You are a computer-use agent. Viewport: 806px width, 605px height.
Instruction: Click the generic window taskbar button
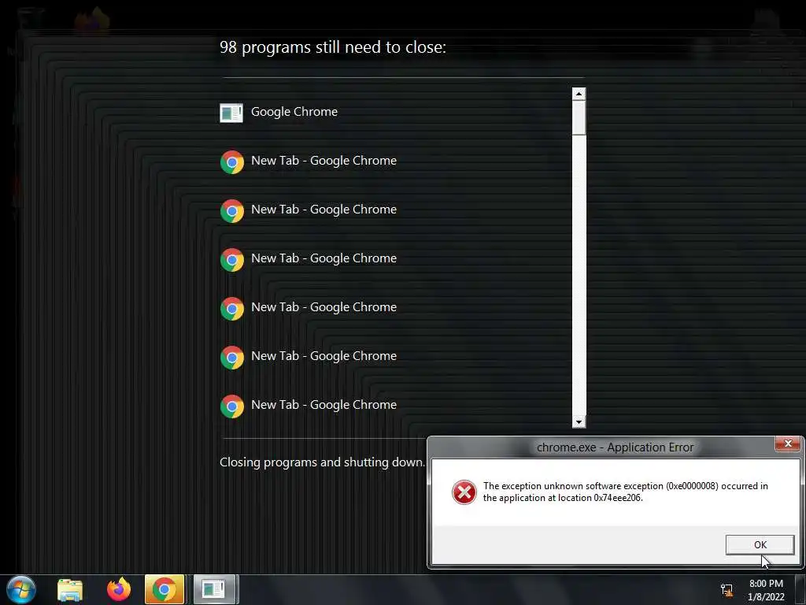[x=214, y=589]
